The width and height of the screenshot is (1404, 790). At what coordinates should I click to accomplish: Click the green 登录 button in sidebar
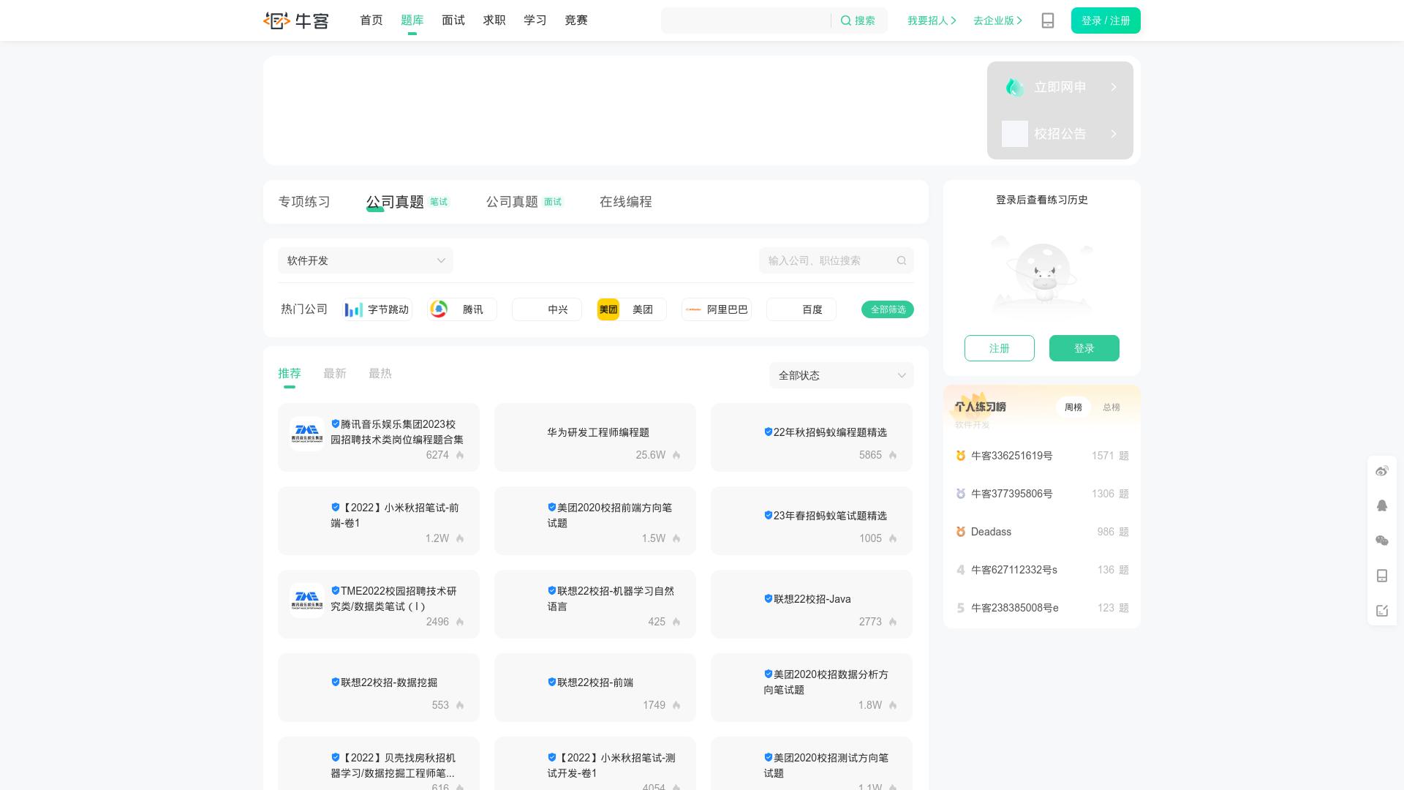(x=1084, y=348)
